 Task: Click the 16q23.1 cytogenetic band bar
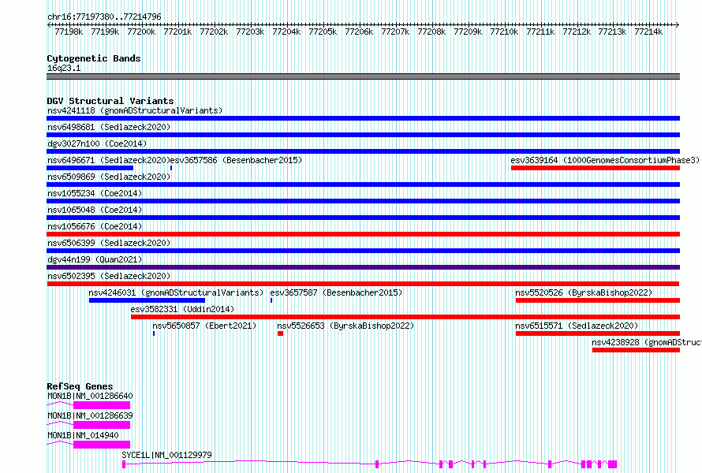pyautogui.click(x=363, y=76)
